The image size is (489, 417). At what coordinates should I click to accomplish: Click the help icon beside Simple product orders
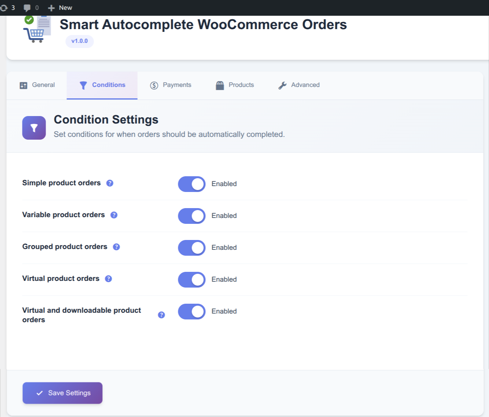click(110, 183)
